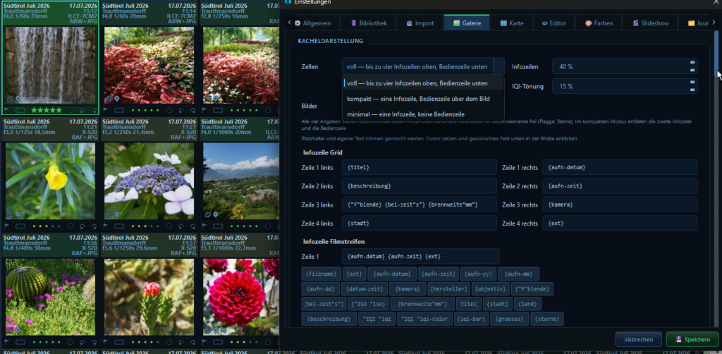Click the flag icon under the cactus photo
Image resolution: width=722 pixels, height=354 pixels.
pyautogui.click(x=7, y=342)
